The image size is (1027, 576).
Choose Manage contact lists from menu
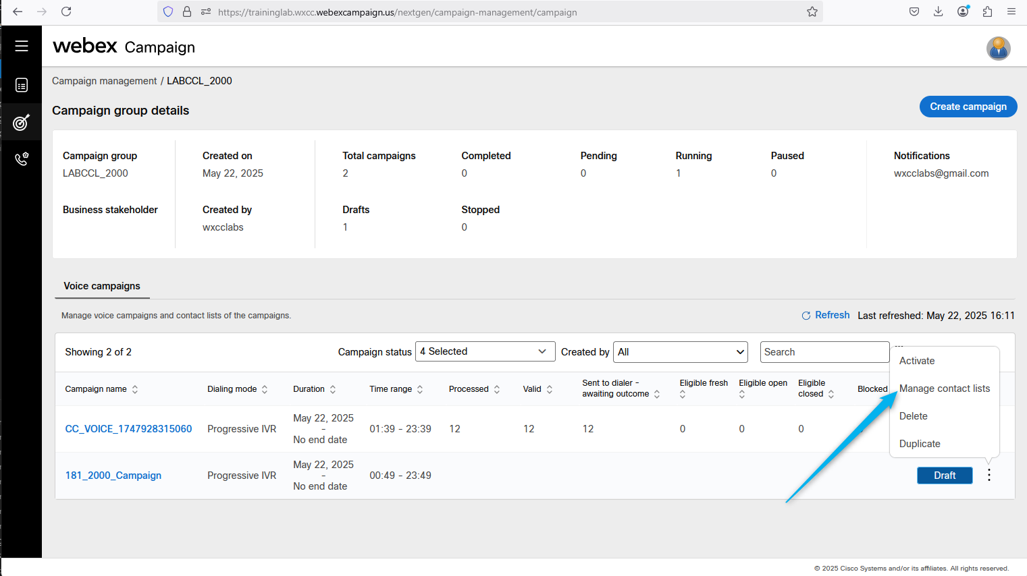[x=944, y=388]
